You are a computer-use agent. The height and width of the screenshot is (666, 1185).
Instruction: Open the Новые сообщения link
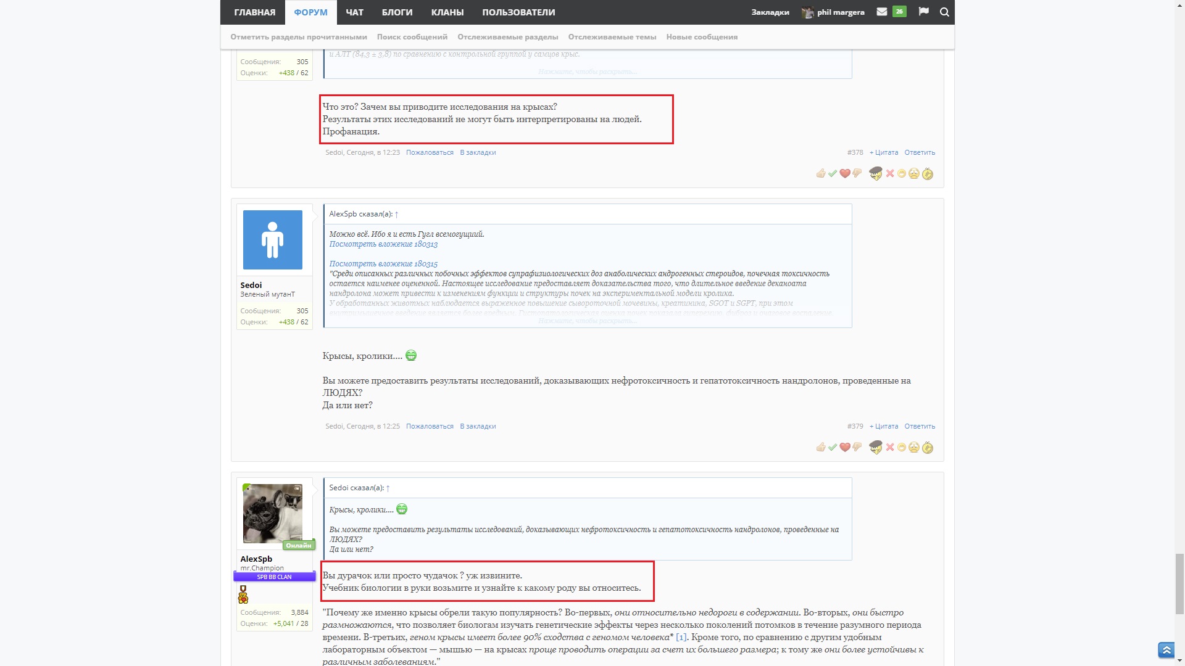tap(702, 37)
